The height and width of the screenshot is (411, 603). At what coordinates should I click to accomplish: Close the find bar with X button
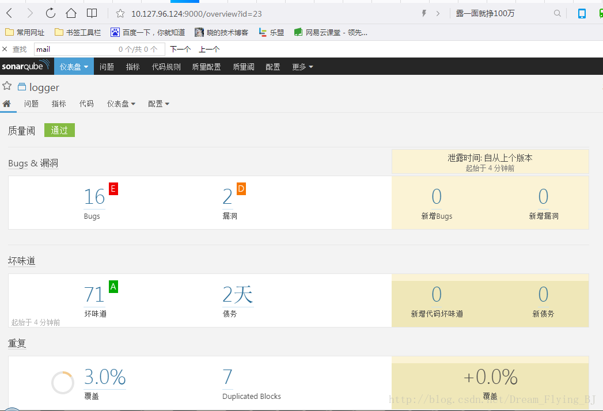click(x=5, y=49)
